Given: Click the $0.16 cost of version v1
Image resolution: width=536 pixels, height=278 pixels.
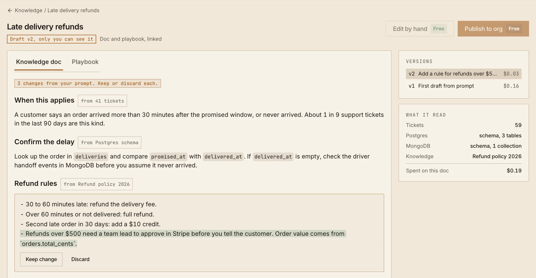Looking at the screenshot, I should coord(511,86).
